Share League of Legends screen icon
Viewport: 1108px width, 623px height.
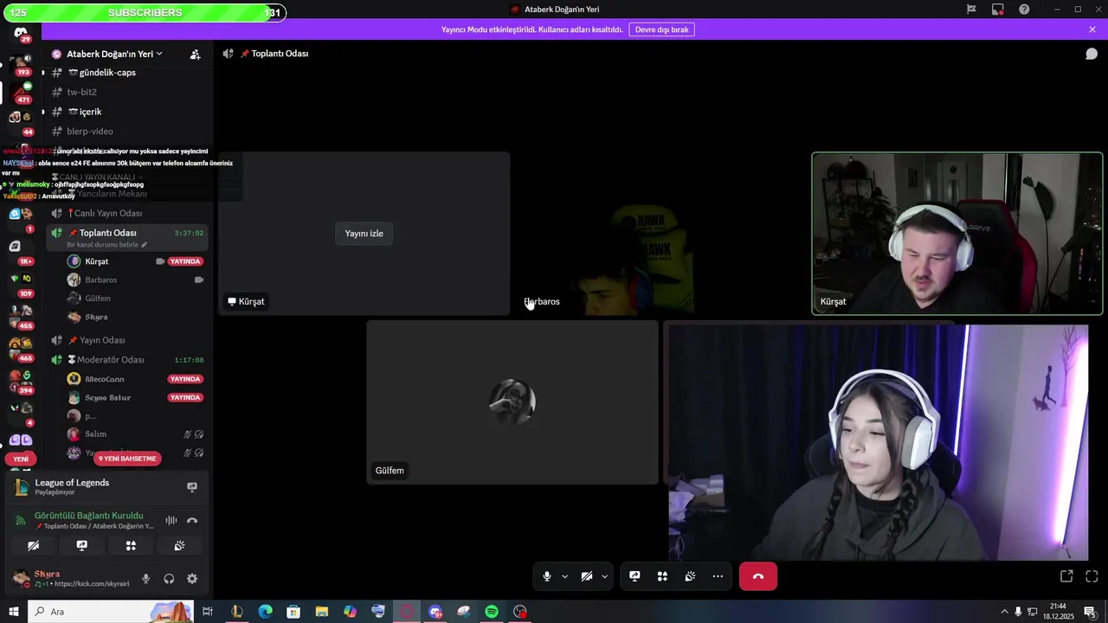192,487
